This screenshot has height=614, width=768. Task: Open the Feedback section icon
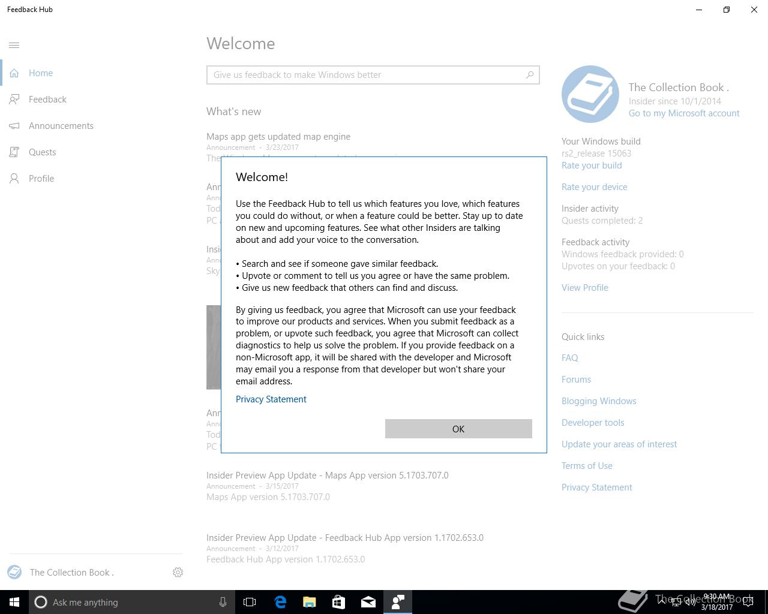[14, 100]
